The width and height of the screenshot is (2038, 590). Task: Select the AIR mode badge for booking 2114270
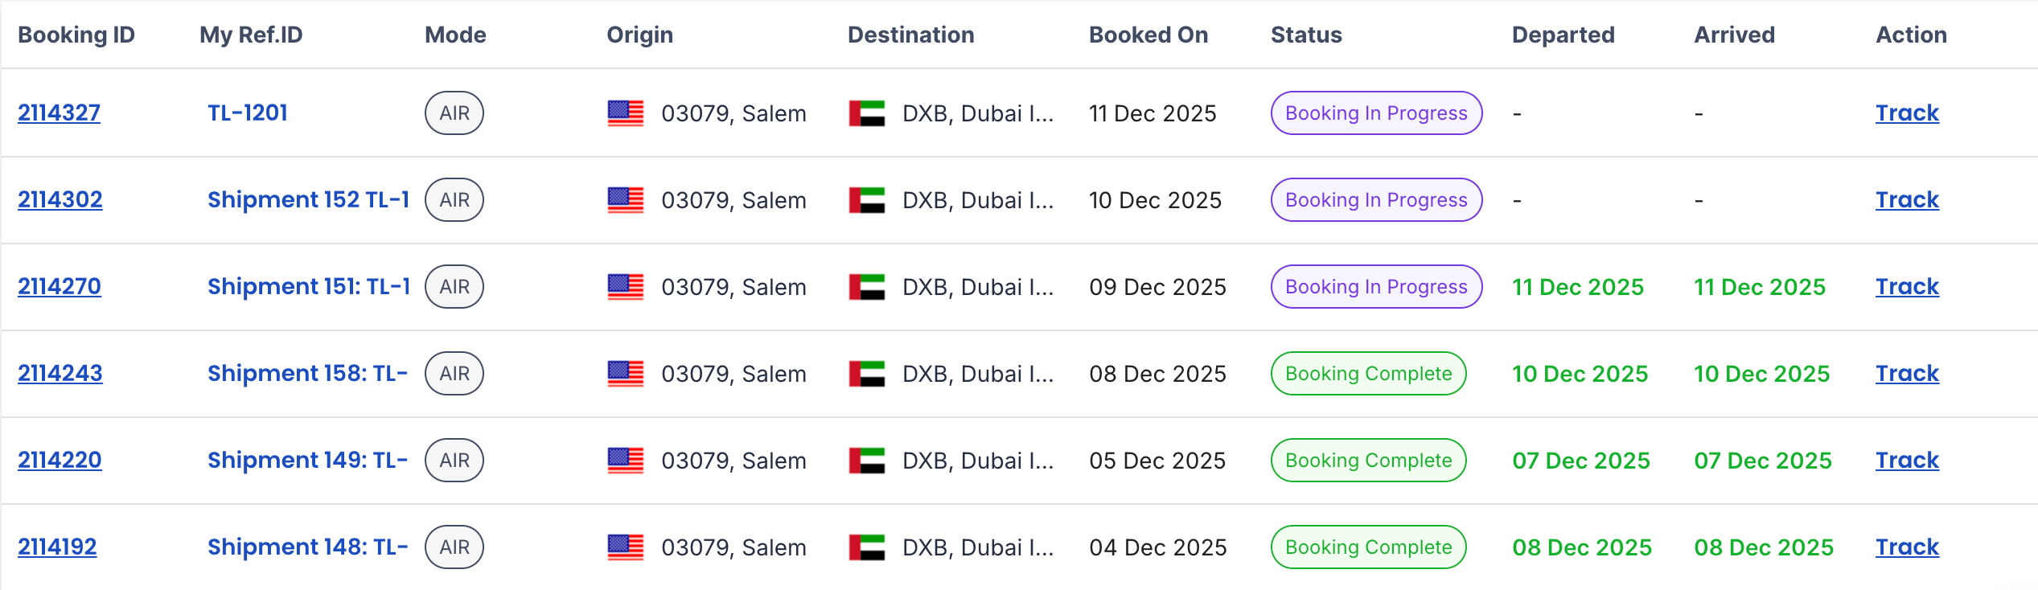(454, 286)
